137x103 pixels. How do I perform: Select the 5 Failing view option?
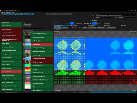[x=123, y=25]
